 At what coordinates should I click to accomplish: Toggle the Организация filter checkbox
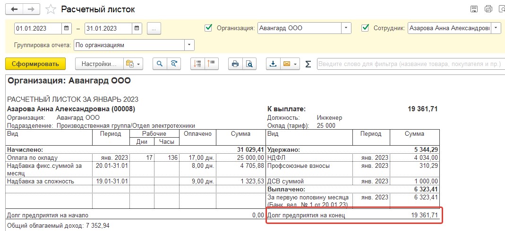[208, 28]
